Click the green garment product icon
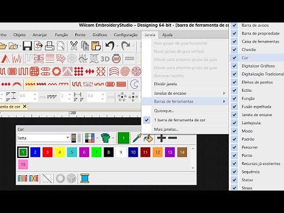Viewport: 284px width, 213px height. [105, 138]
